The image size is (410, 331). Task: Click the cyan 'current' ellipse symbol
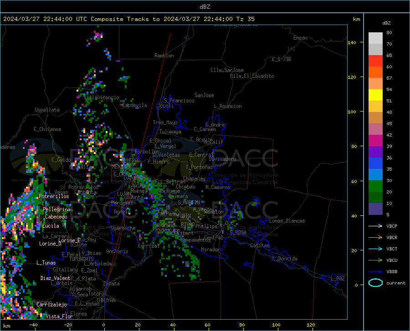375,283
